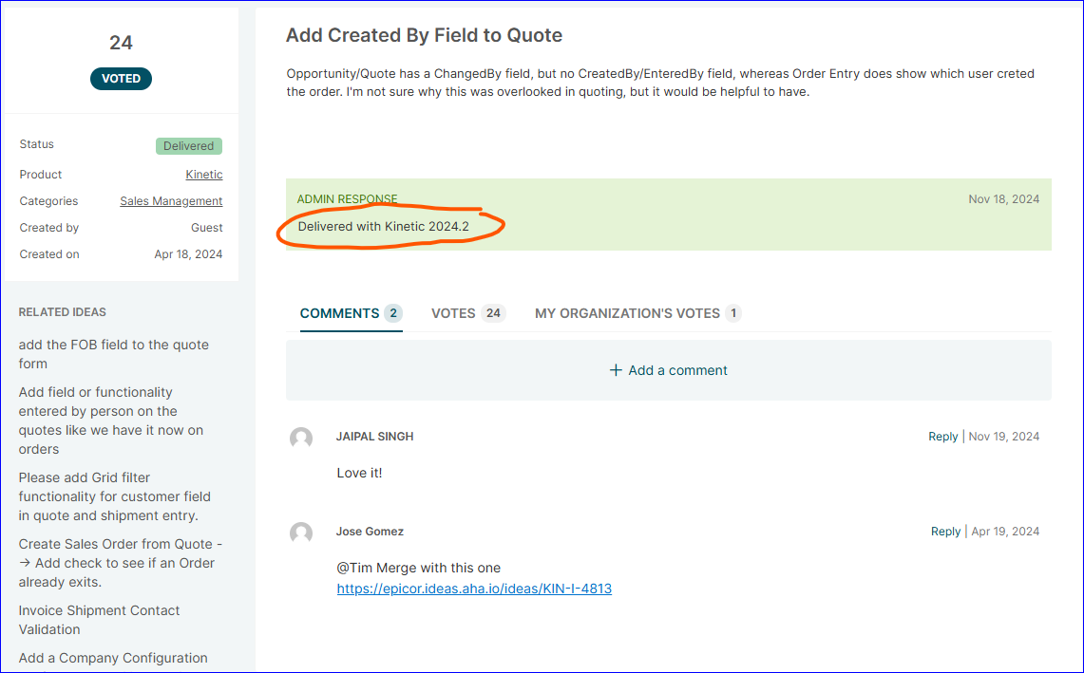Image resolution: width=1084 pixels, height=673 pixels.
Task: Click the 'Add Created By Field to Quote' title
Action: pyautogui.click(x=424, y=35)
